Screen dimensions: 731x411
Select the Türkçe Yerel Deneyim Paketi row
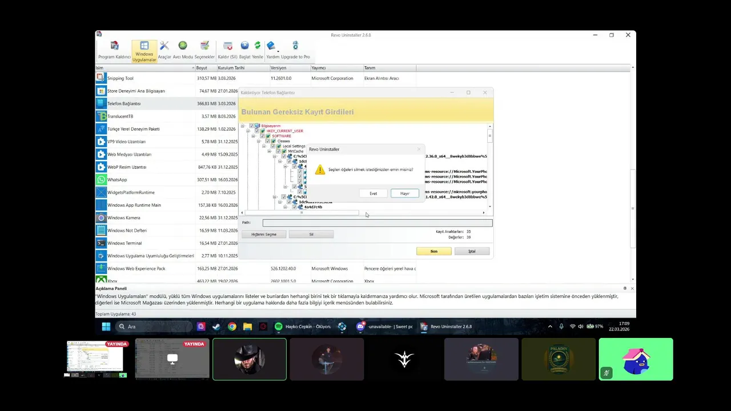[x=255, y=129]
